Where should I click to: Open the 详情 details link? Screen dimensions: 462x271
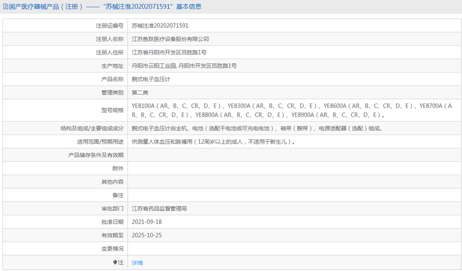(x=137, y=262)
